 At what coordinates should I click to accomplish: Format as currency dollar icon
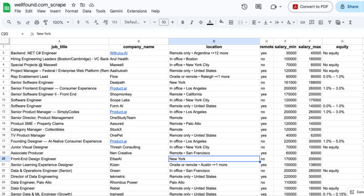coord(78,22)
